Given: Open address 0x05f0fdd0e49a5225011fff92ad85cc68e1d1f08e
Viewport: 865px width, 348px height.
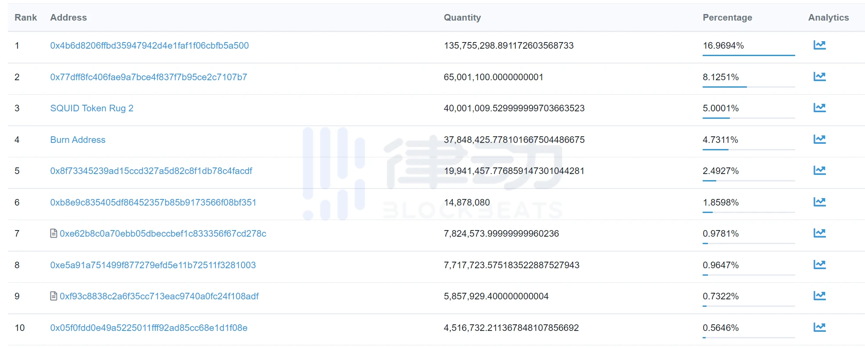Looking at the screenshot, I should point(149,328).
